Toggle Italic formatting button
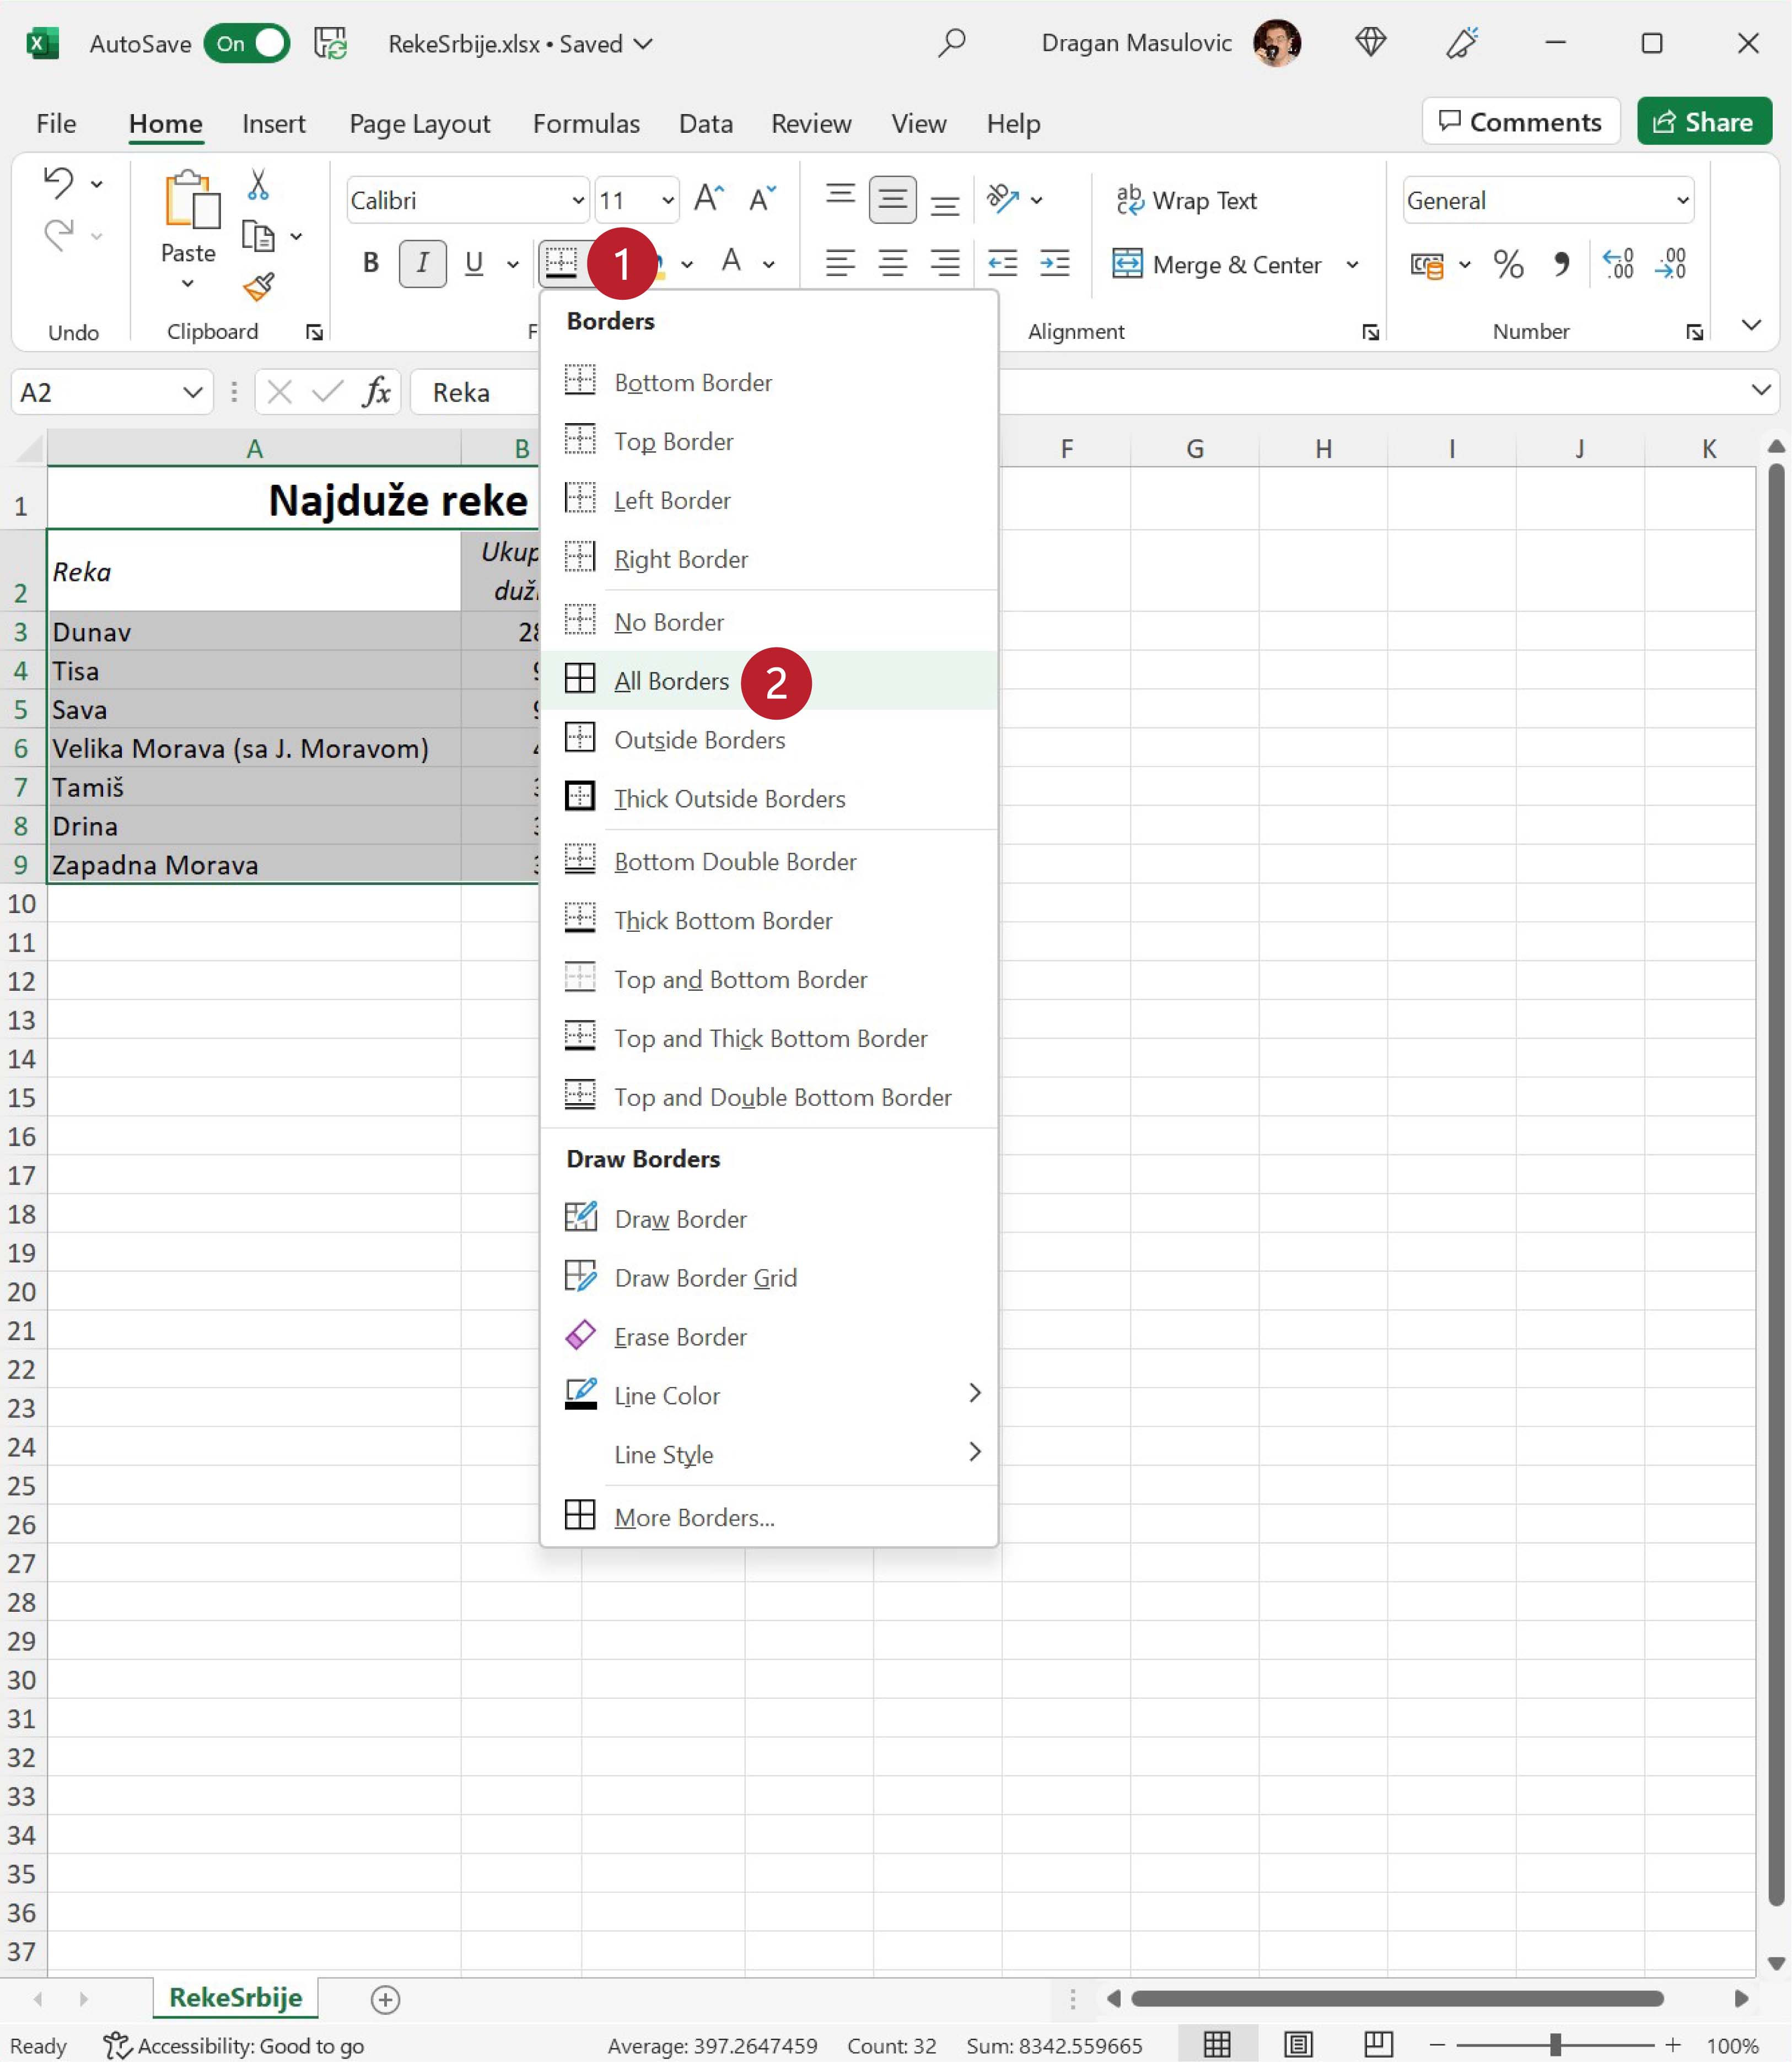1792x2062 pixels. (x=422, y=264)
